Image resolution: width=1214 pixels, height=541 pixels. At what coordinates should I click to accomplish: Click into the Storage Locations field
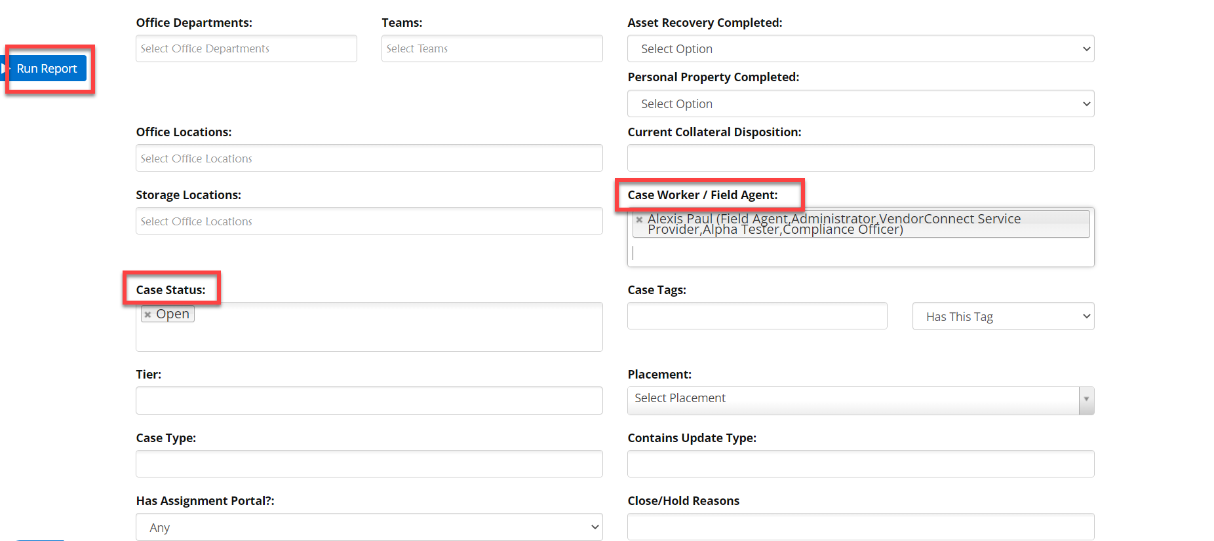tap(369, 221)
